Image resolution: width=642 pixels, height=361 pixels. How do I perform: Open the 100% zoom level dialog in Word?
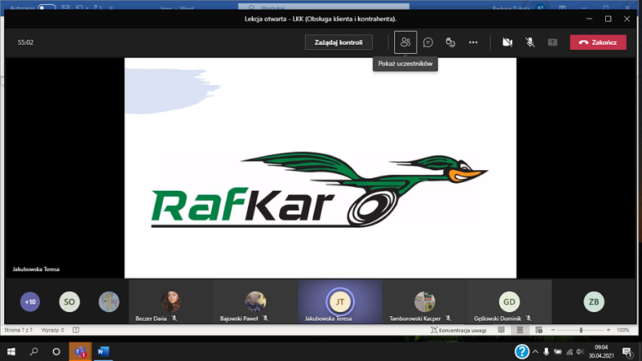pos(623,330)
